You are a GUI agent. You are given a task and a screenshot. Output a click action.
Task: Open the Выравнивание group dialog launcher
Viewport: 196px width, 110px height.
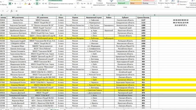point(75,7)
